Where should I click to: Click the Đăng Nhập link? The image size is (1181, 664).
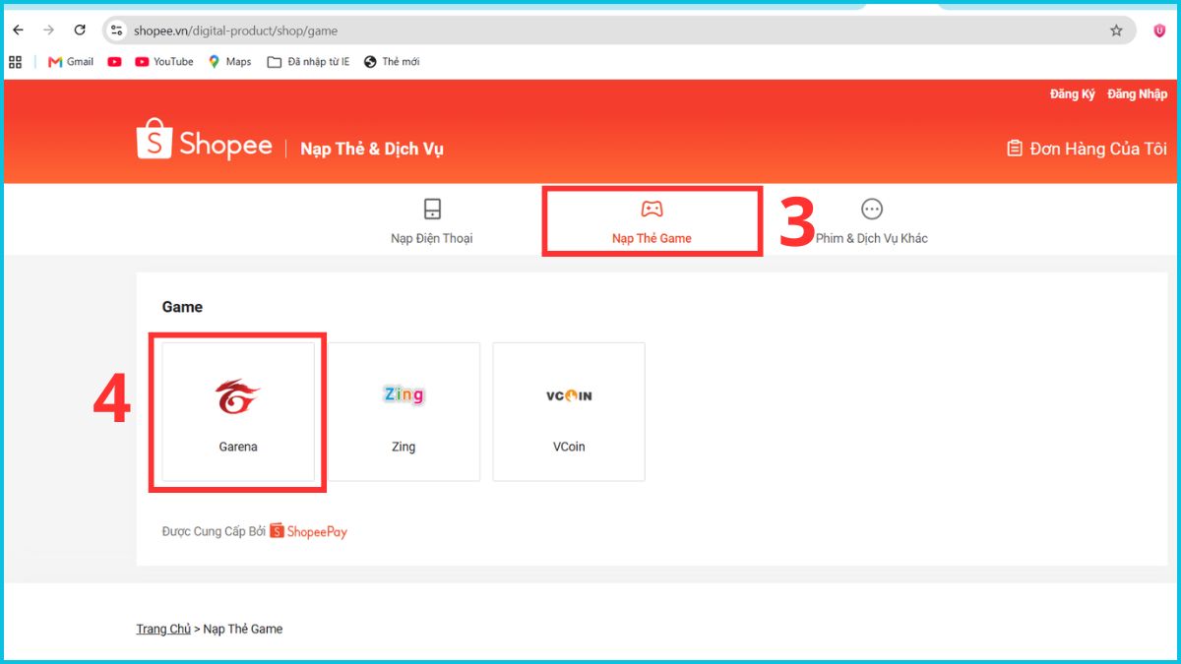click(1137, 94)
